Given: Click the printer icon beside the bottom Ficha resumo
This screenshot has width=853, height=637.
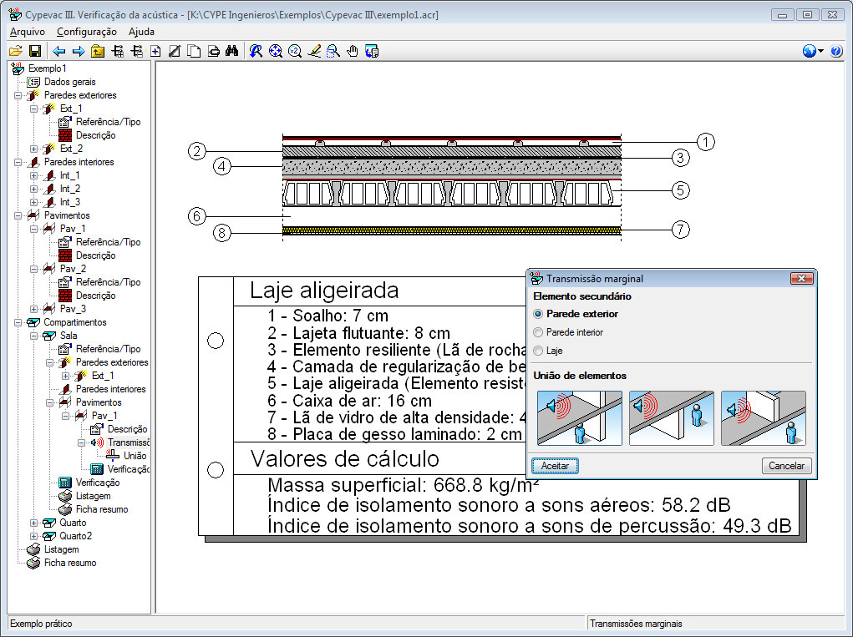Looking at the screenshot, I should (33, 563).
